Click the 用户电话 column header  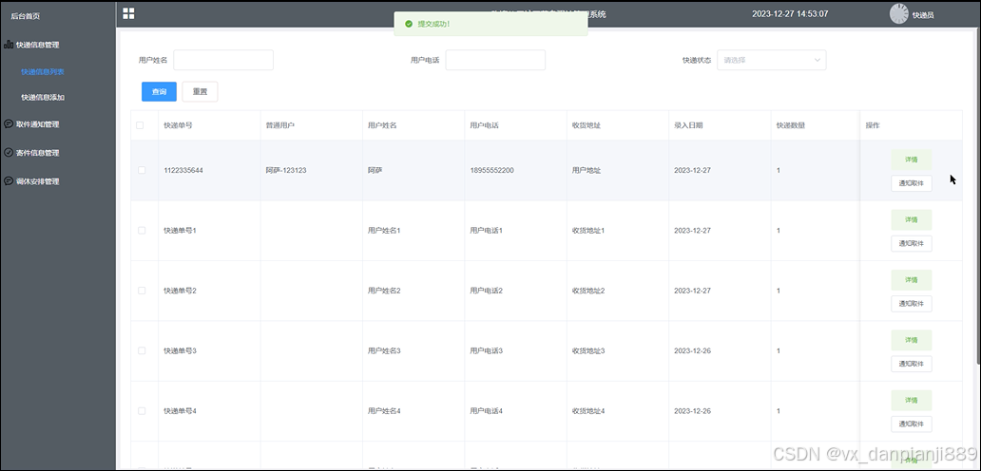pyautogui.click(x=484, y=125)
